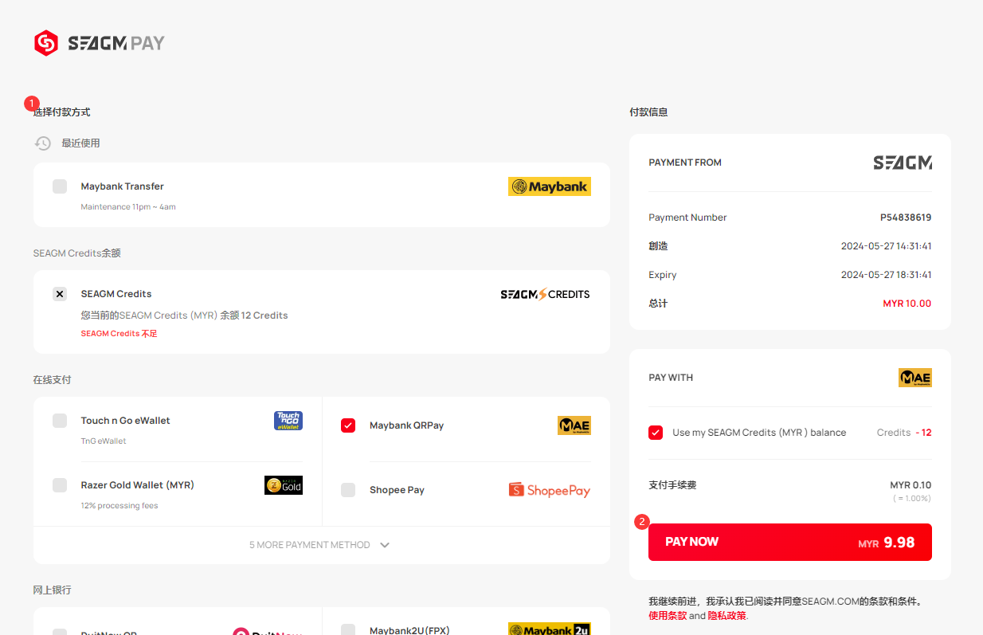Click the SEAGM Credits logo
Image resolution: width=983 pixels, height=635 pixels.
(545, 294)
